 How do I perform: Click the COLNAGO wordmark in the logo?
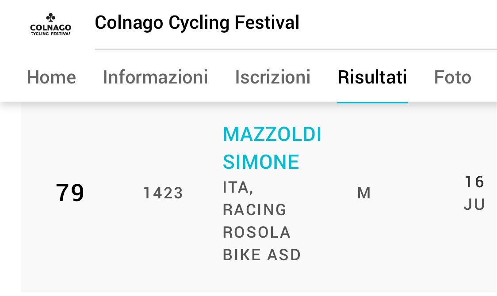coord(51,27)
